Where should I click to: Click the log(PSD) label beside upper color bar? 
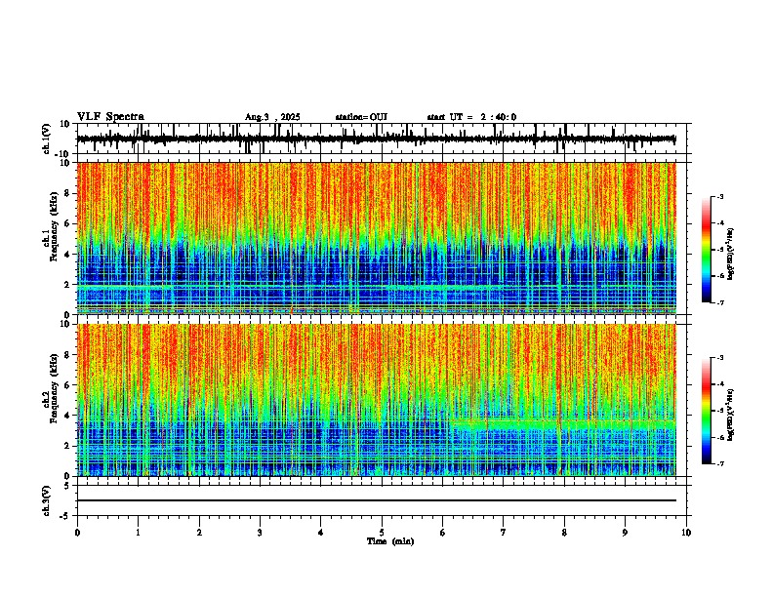730,255
